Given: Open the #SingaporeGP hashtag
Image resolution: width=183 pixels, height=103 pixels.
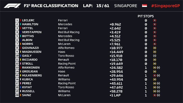Looking at the screenshot, I should point(166,6).
